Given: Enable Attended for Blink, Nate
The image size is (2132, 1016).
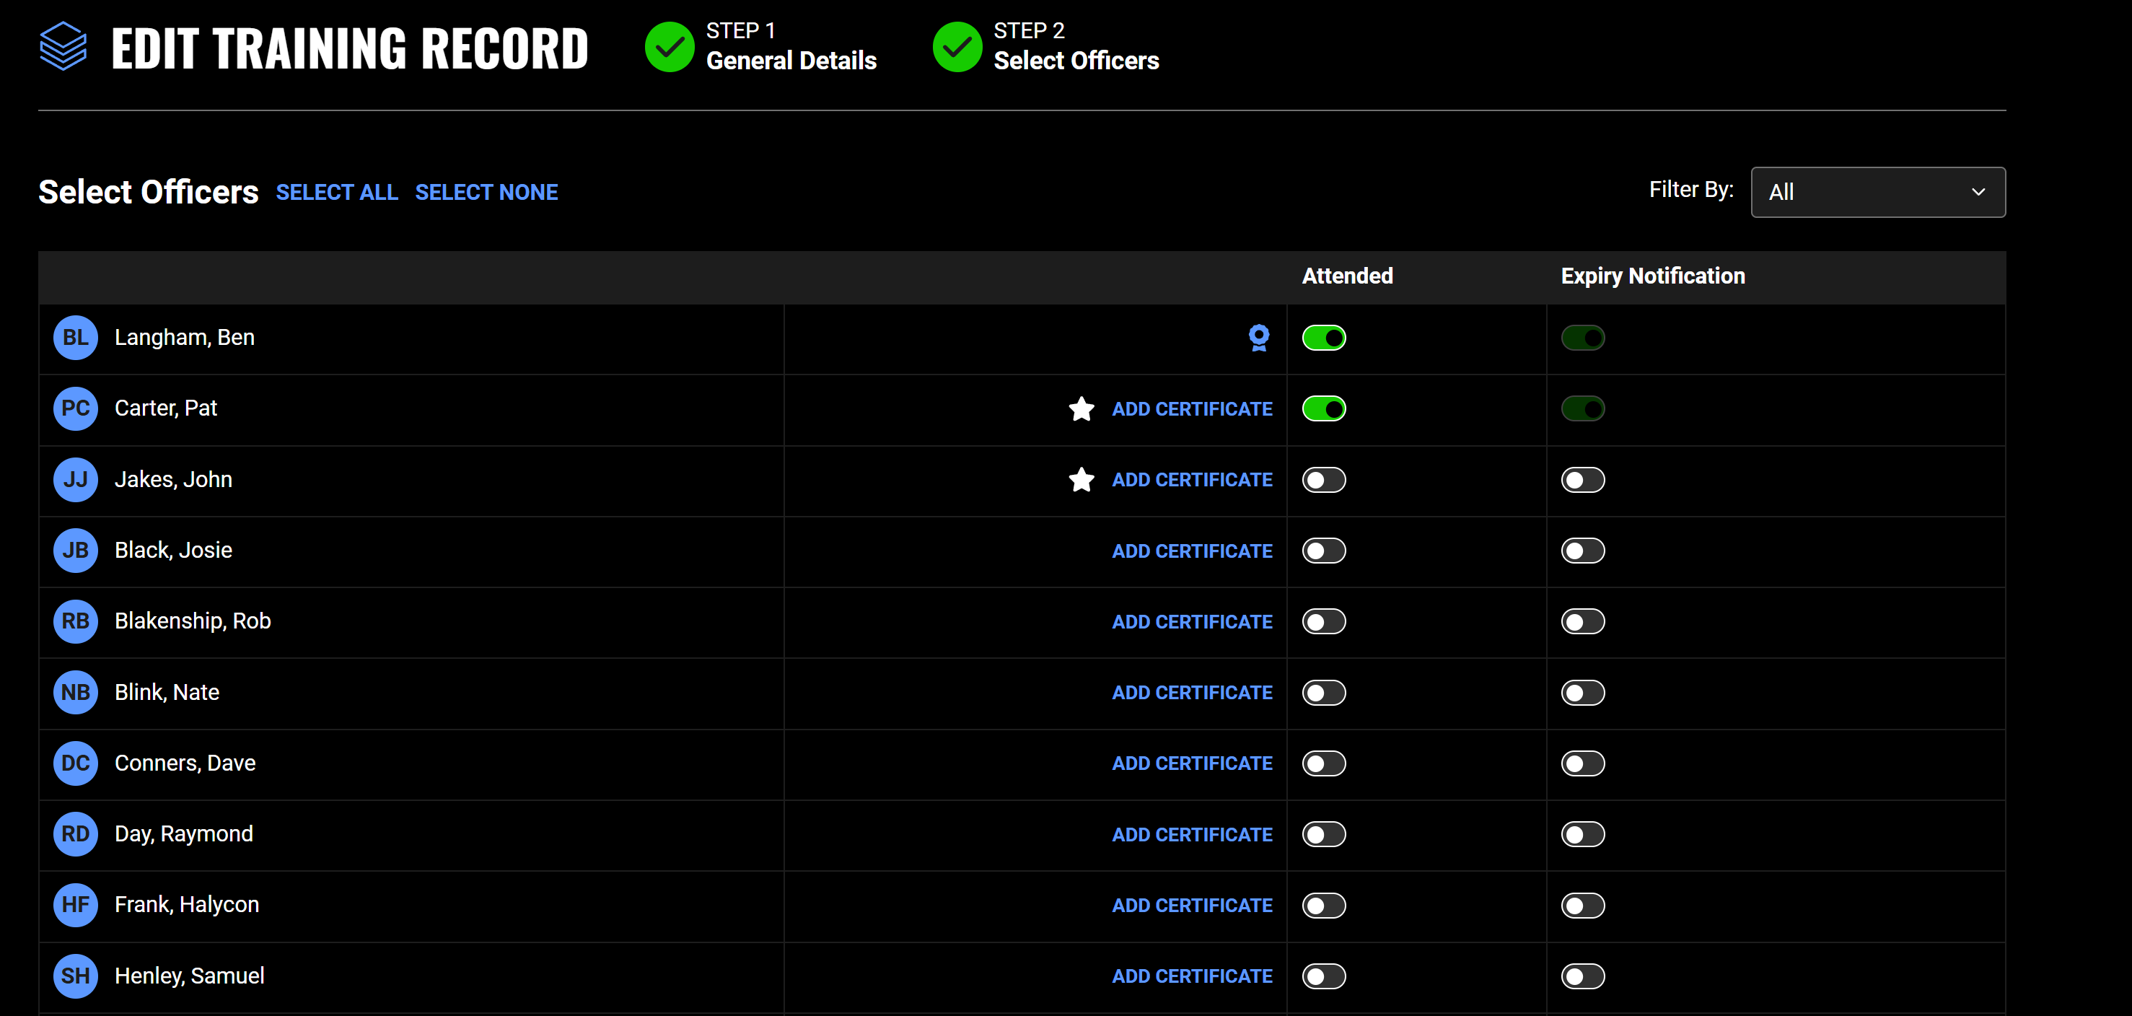Looking at the screenshot, I should (1324, 692).
